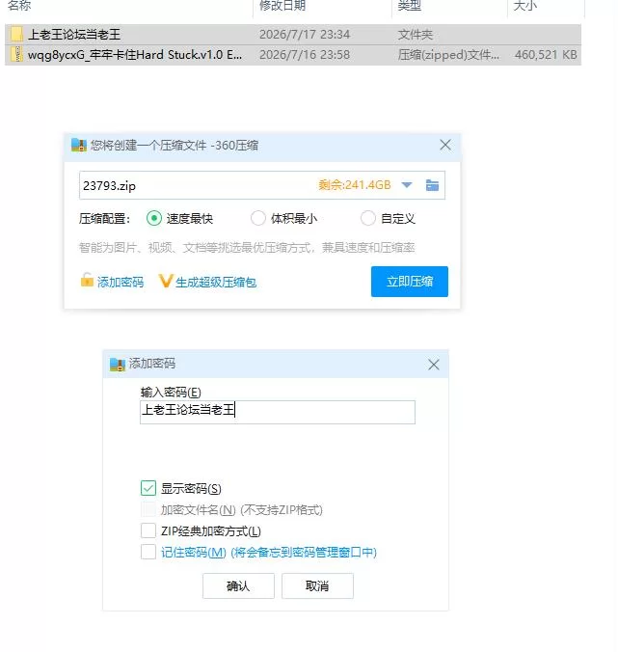Click the 360压缩 icon in 添加密码 dialog title
This screenshot has width=618, height=652.
118,365
